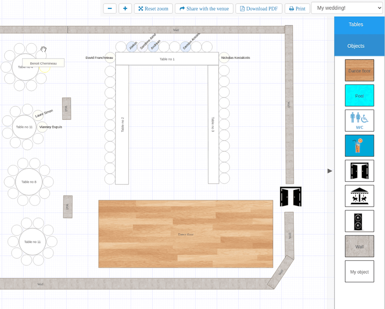Select the WC restroom object icon

coord(359,121)
